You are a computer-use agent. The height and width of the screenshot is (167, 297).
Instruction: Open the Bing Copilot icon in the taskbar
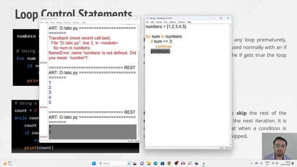tap(129, 163)
